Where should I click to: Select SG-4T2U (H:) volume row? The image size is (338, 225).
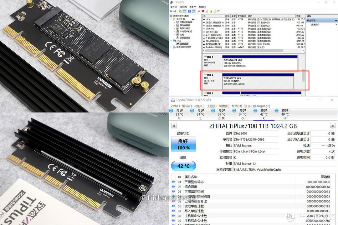(x=253, y=41)
